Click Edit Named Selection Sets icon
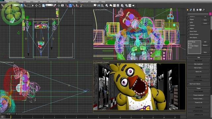The width and height of the screenshot is (212, 119). coord(81,6)
